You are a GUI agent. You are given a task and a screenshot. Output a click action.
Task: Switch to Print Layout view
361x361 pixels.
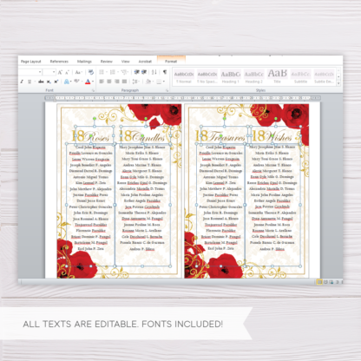319,282
